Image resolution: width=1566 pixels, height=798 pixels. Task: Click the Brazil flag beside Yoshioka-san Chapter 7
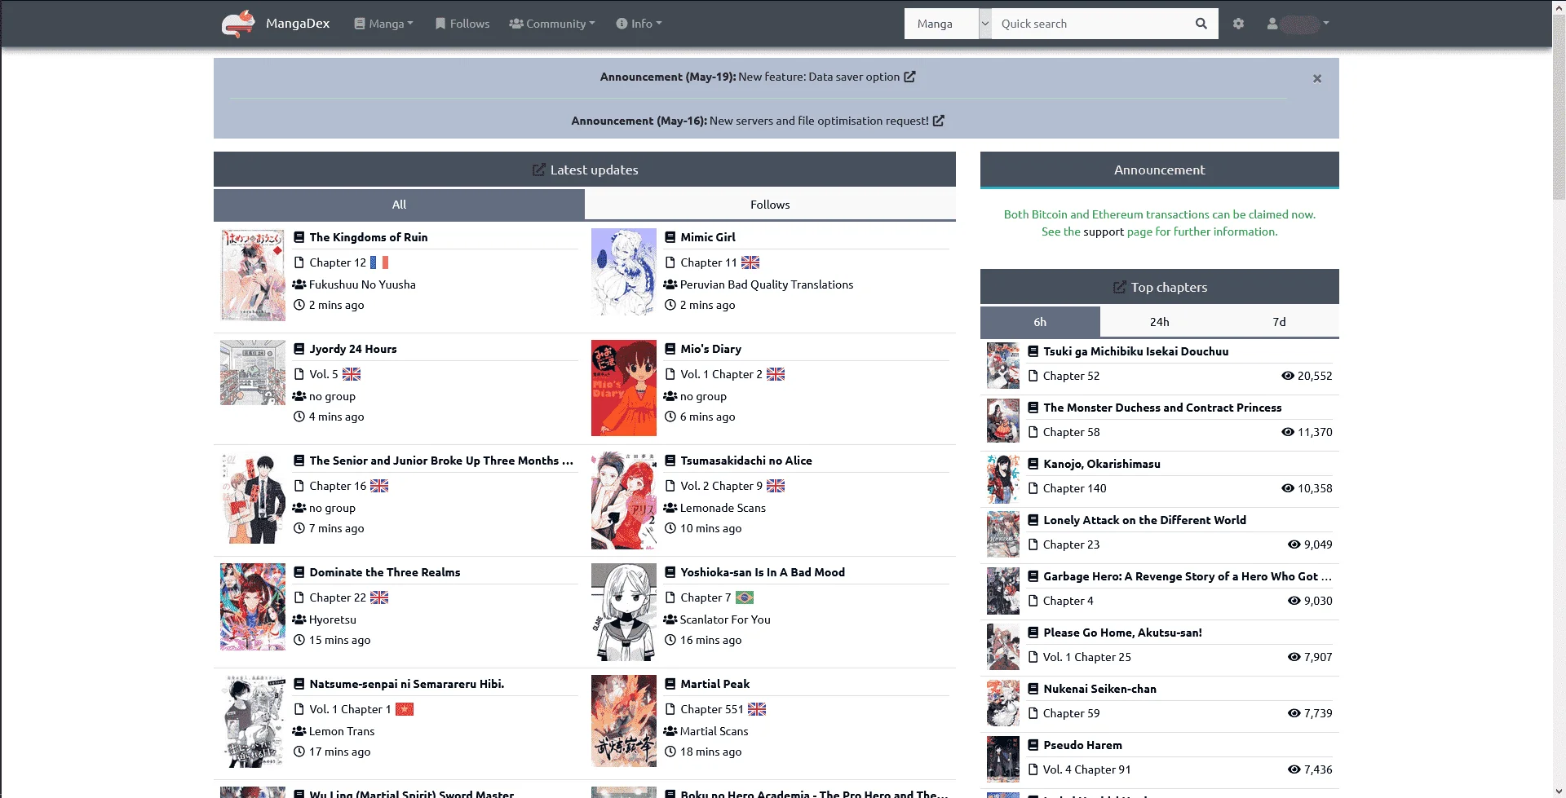[x=745, y=597]
